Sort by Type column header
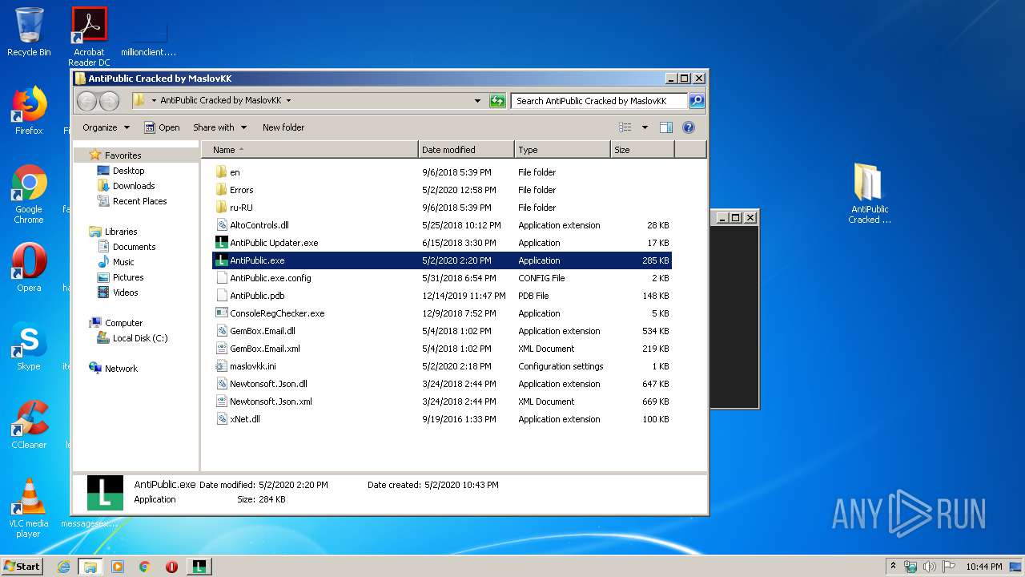The width and height of the screenshot is (1025, 577). click(562, 150)
